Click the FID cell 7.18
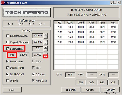Screen dimensions: 122x95 (x=60, y=42)
